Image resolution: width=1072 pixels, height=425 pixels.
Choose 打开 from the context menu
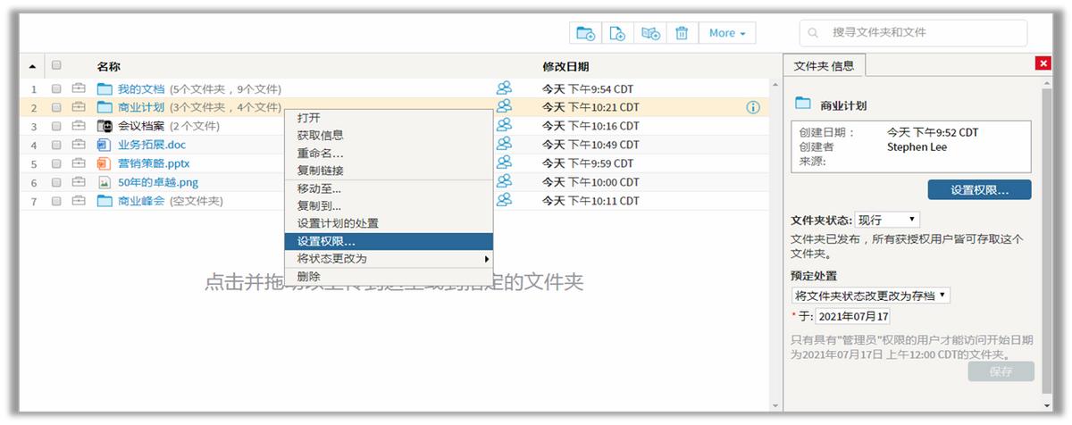(388, 118)
